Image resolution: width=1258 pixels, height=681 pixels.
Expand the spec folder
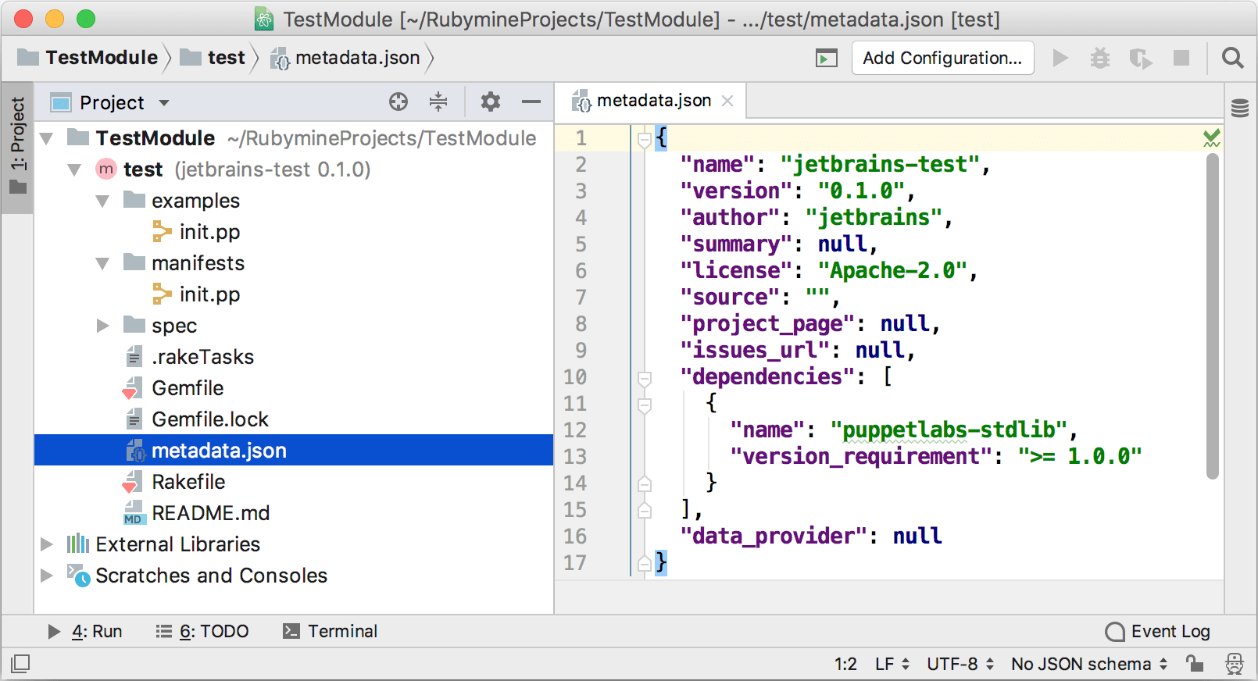point(102,326)
